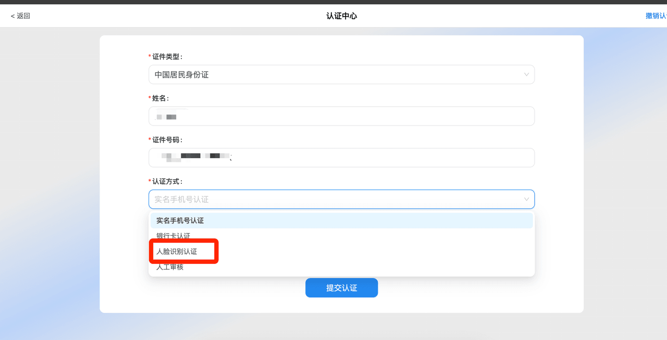This screenshot has width=667, height=340.
Task: Select 实名手机号认证 option
Action: pyautogui.click(x=341, y=221)
